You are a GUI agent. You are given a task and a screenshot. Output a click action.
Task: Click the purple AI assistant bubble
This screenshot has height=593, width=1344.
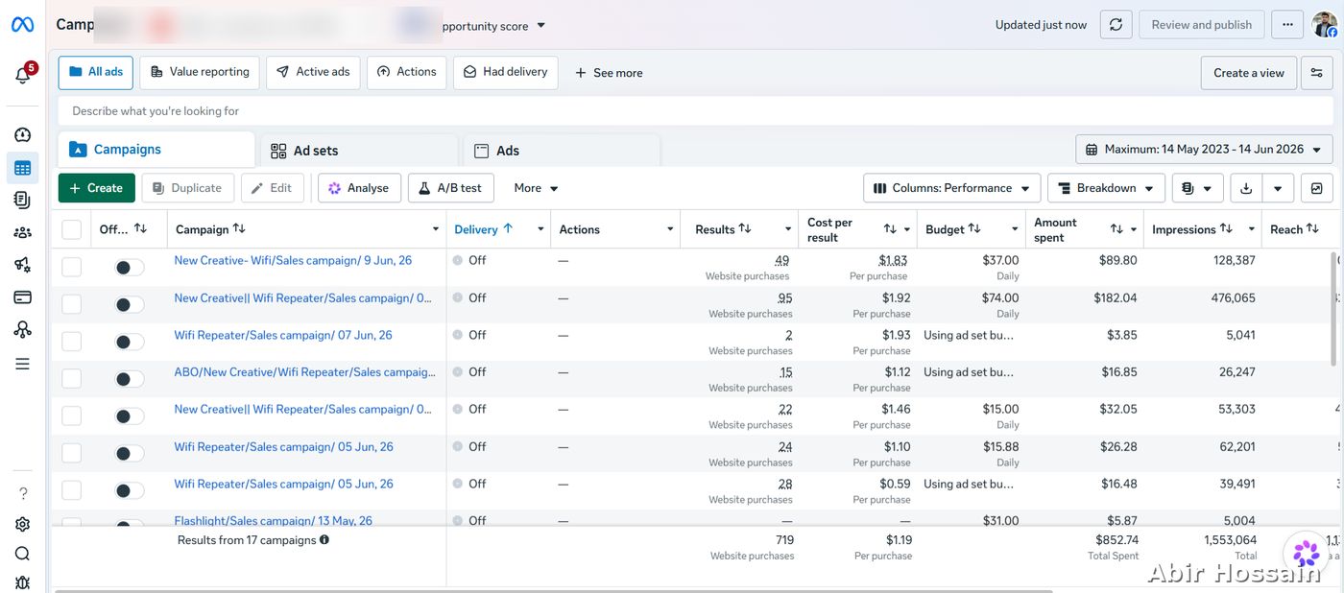(1307, 553)
